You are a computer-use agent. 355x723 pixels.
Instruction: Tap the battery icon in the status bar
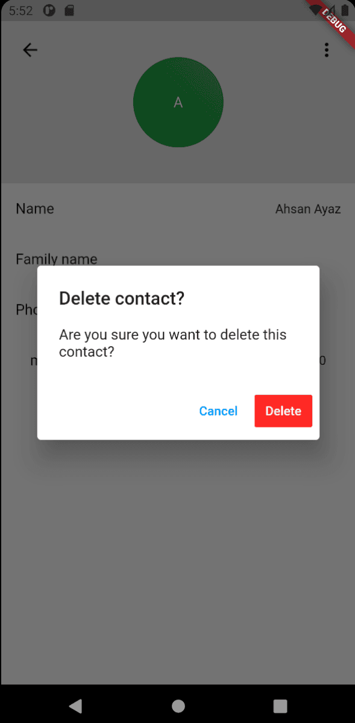(x=345, y=11)
